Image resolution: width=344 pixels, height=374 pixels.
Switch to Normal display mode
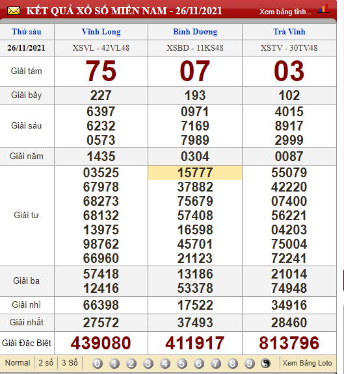click(18, 363)
